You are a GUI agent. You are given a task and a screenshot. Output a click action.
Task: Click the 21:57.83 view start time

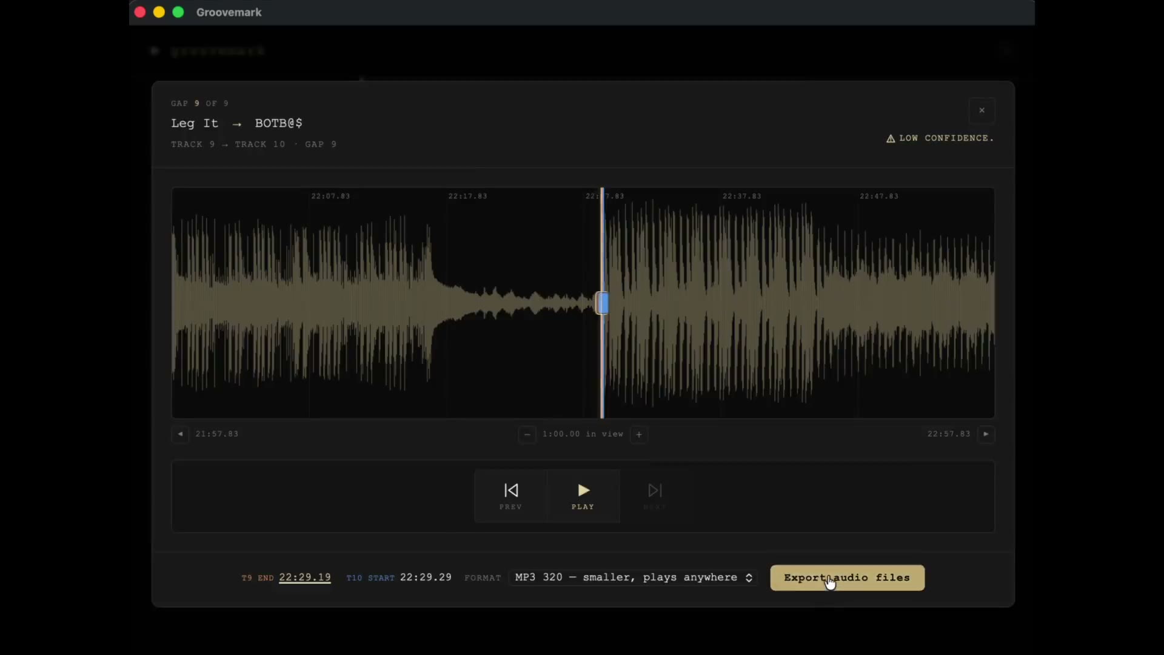pos(217,434)
